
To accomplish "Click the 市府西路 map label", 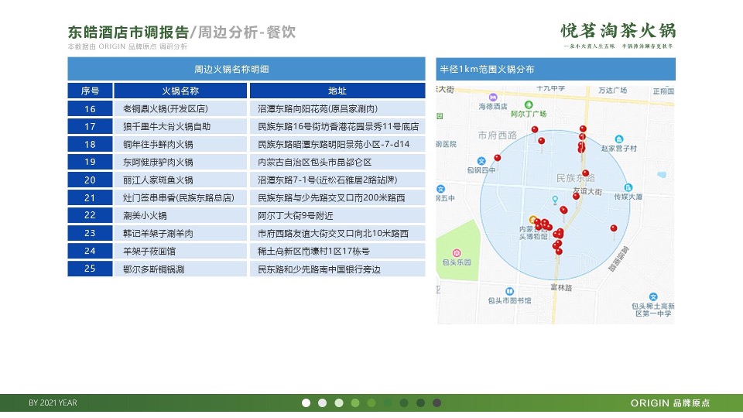I will point(497,135).
